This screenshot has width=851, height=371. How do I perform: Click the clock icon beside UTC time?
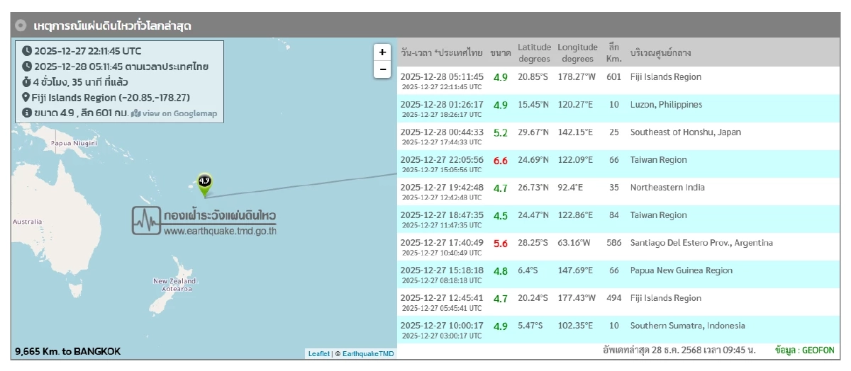click(27, 51)
